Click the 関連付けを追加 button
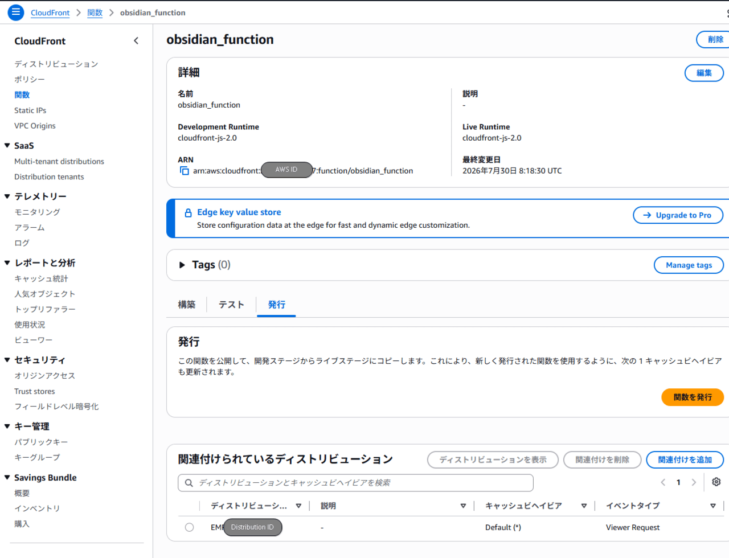The width and height of the screenshot is (729, 558). pos(685,459)
